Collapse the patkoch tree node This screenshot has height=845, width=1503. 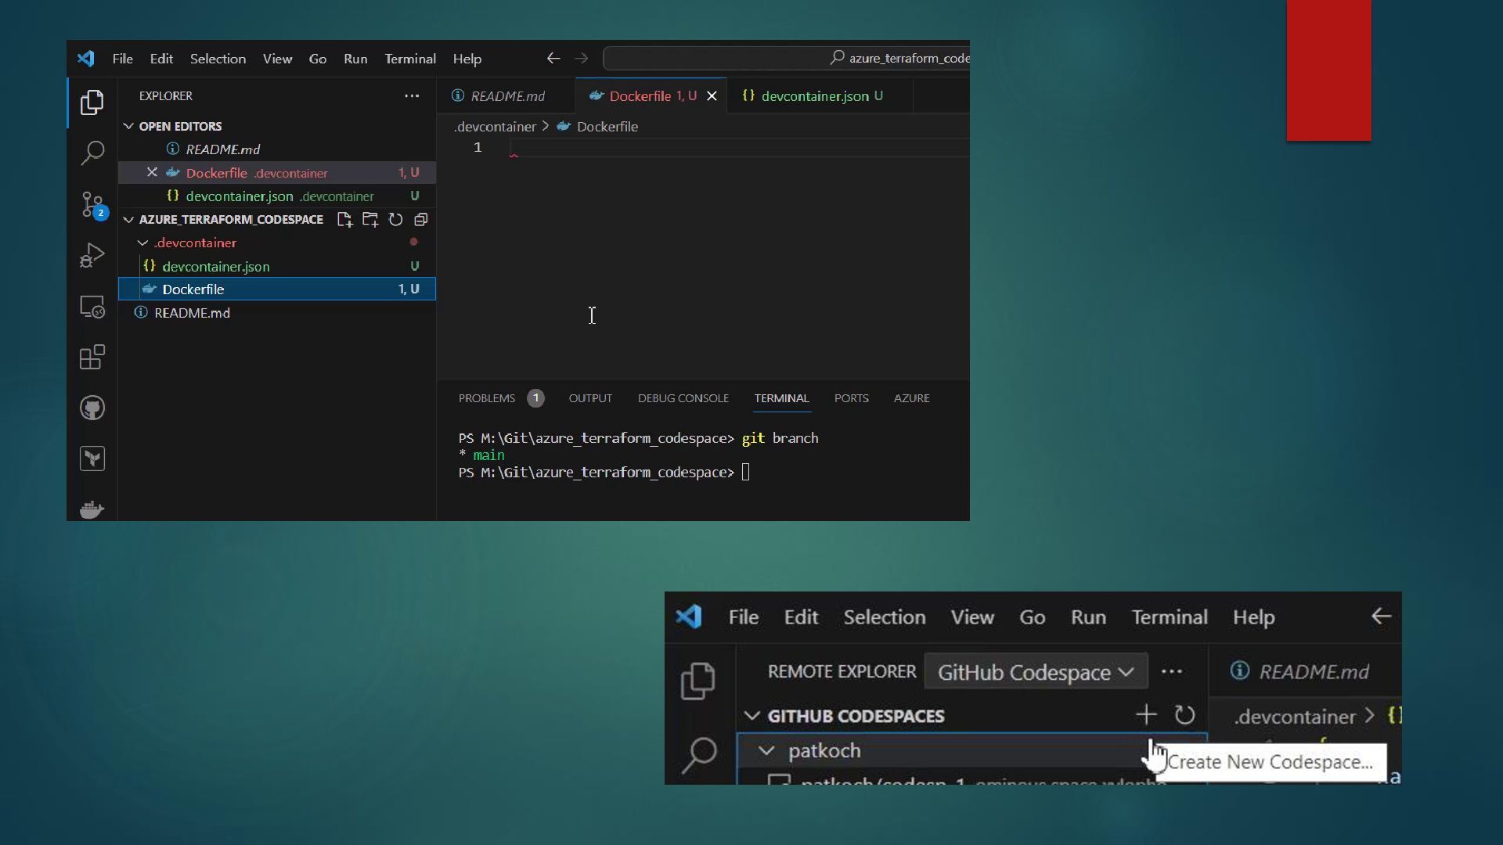tap(766, 751)
